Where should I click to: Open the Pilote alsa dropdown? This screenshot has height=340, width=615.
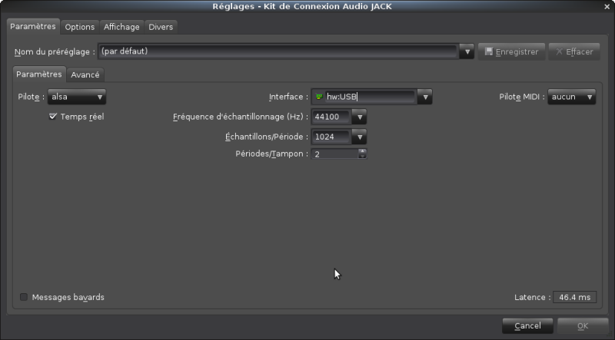tap(76, 97)
